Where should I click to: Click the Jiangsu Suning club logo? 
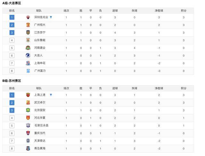click(x=28, y=33)
